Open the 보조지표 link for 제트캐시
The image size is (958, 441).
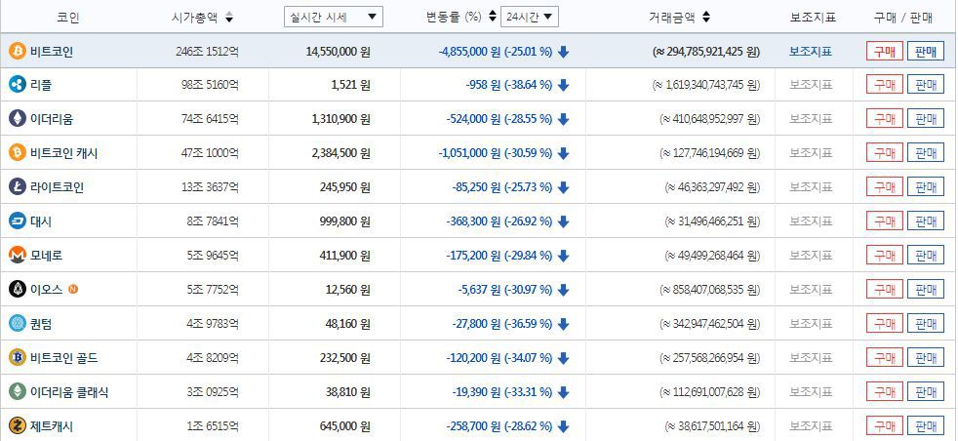pos(810,425)
